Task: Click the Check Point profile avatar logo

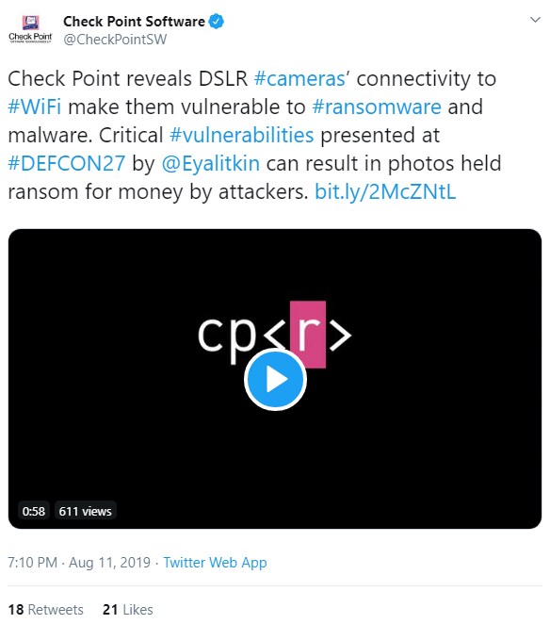Action: click(31, 29)
